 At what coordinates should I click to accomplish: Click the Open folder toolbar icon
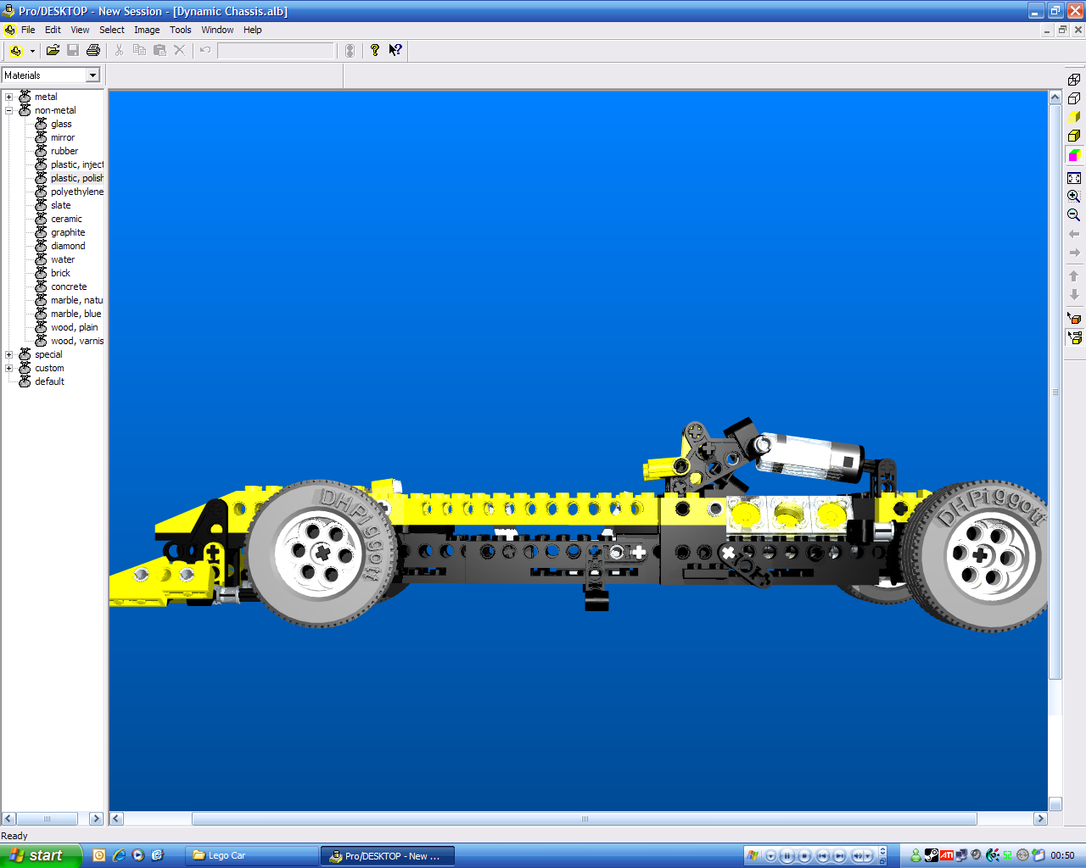coord(53,51)
